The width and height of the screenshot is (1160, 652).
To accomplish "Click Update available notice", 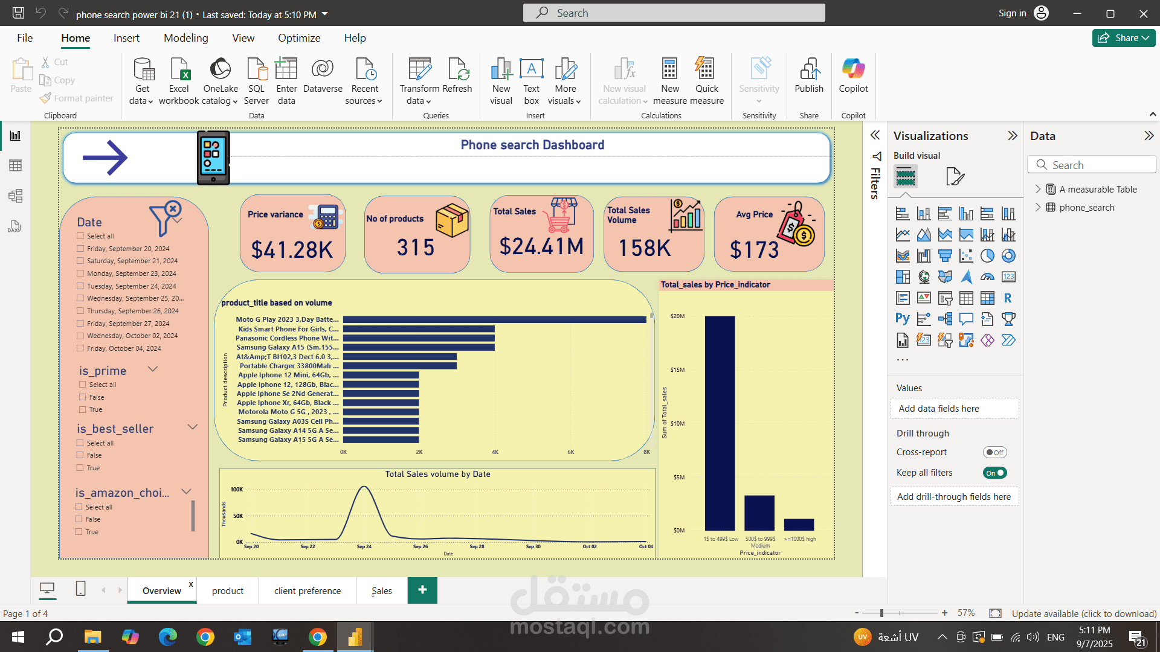I will click(1084, 613).
